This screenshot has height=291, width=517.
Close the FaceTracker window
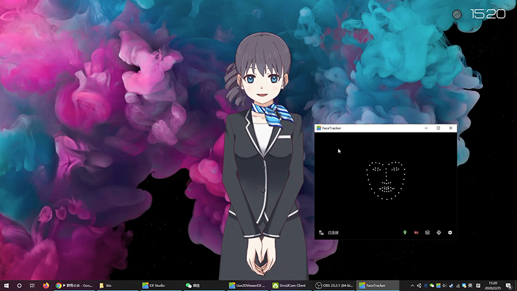point(450,128)
